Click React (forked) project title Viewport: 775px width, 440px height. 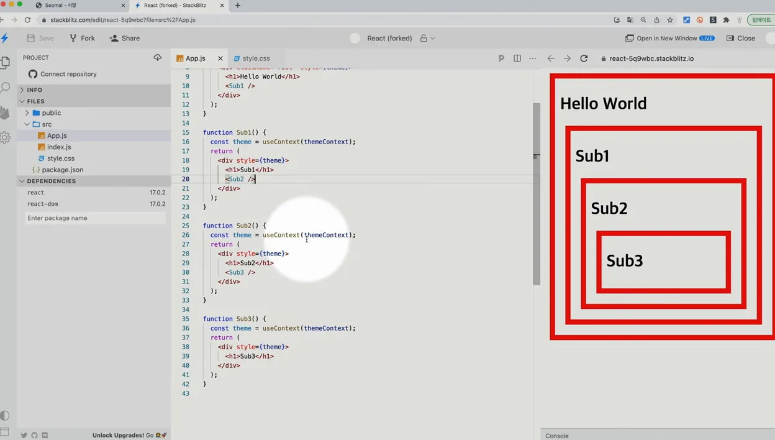[389, 38]
